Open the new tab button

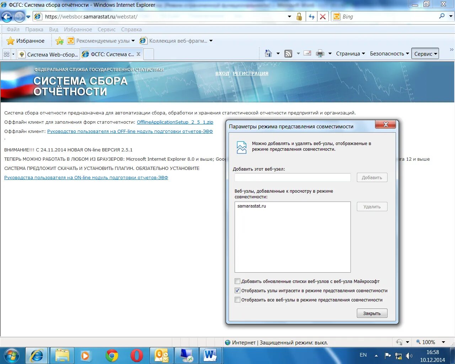point(149,54)
